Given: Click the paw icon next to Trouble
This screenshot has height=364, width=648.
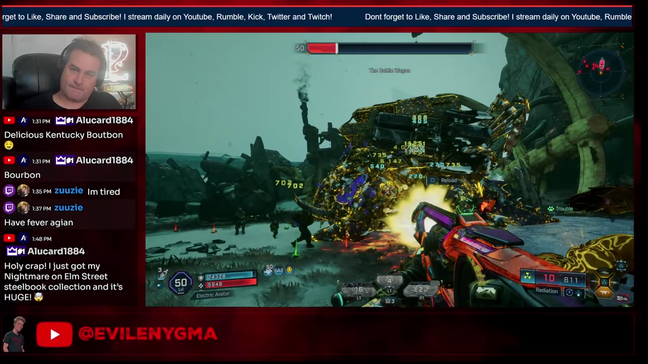Looking at the screenshot, I should pyautogui.click(x=551, y=209).
